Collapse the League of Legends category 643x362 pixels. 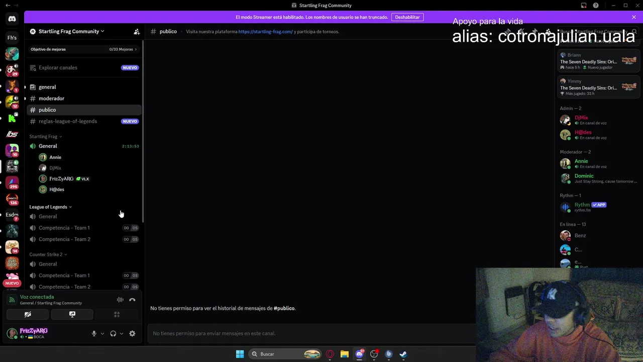[50, 207]
